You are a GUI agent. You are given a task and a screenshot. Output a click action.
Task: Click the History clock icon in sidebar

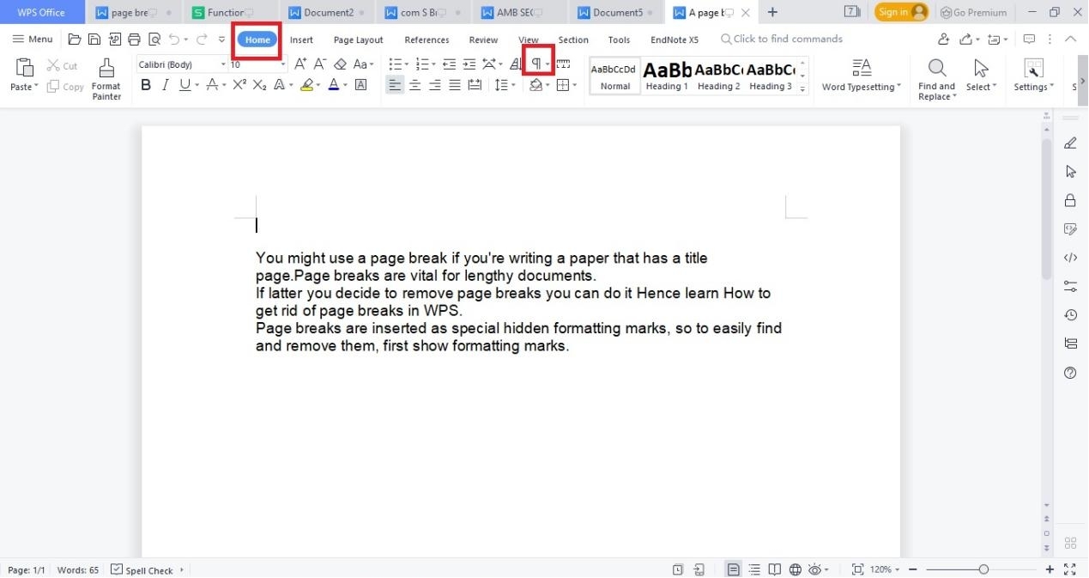(1070, 315)
